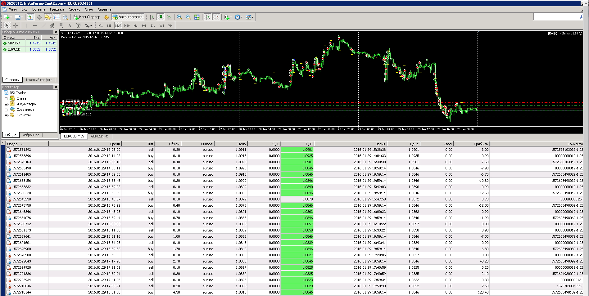The width and height of the screenshot is (589, 296).
Task: Select the trendline drawing tool
Action: (43, 25)
